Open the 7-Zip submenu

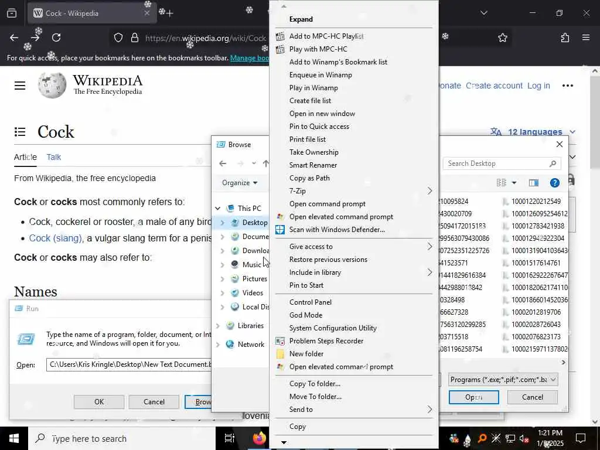pos(353,191)
